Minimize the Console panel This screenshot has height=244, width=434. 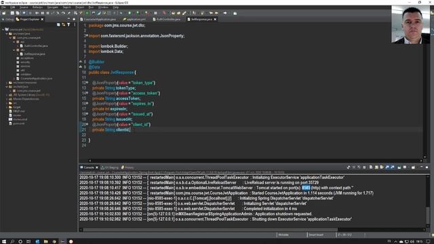click(422, 167)
